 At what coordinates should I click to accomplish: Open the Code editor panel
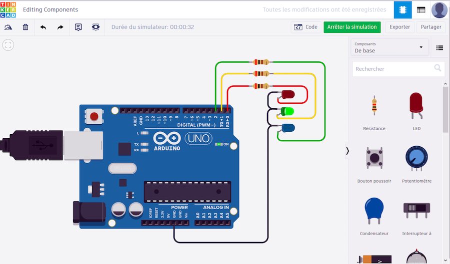(x=306, y=27)
